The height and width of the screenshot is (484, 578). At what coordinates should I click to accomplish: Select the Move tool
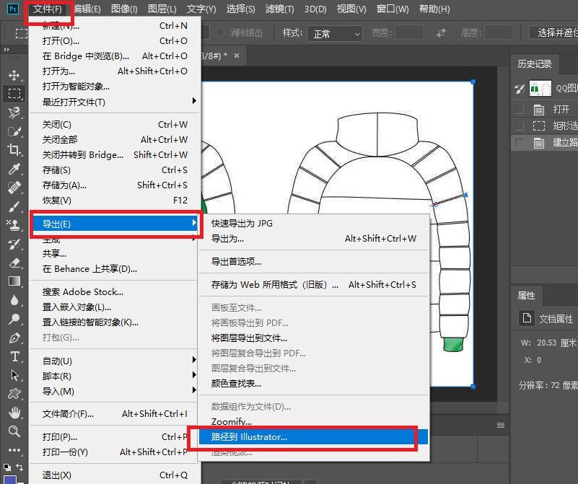click(x=14, y=75)
